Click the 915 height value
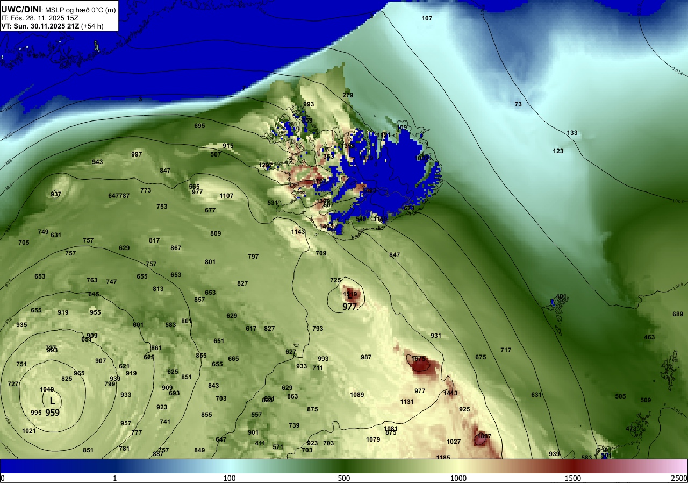 click(x=228, y=146)
